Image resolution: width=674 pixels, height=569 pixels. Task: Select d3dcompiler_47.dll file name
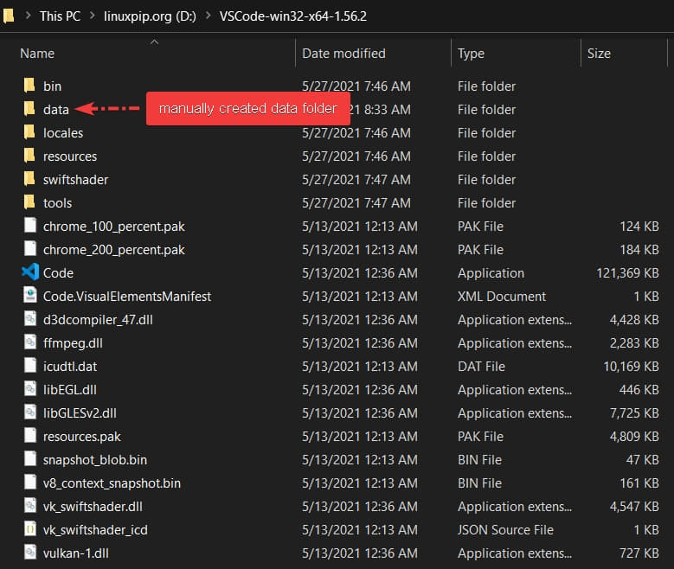pyautogui.click(x=98, y=320)
